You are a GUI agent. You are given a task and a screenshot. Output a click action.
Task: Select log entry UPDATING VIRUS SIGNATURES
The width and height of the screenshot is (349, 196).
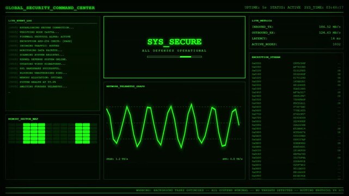(37, 64)
